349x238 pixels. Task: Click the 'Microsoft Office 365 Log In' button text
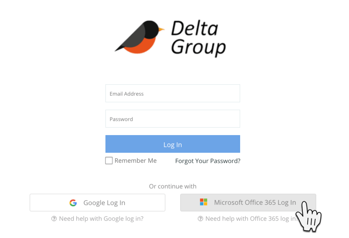(255, 203)
